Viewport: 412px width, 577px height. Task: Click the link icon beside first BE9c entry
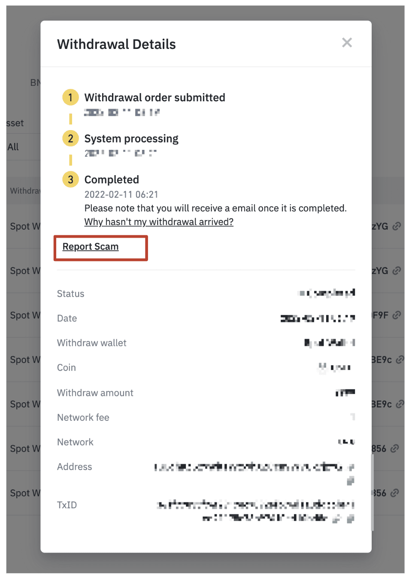[x=400, y=360]
